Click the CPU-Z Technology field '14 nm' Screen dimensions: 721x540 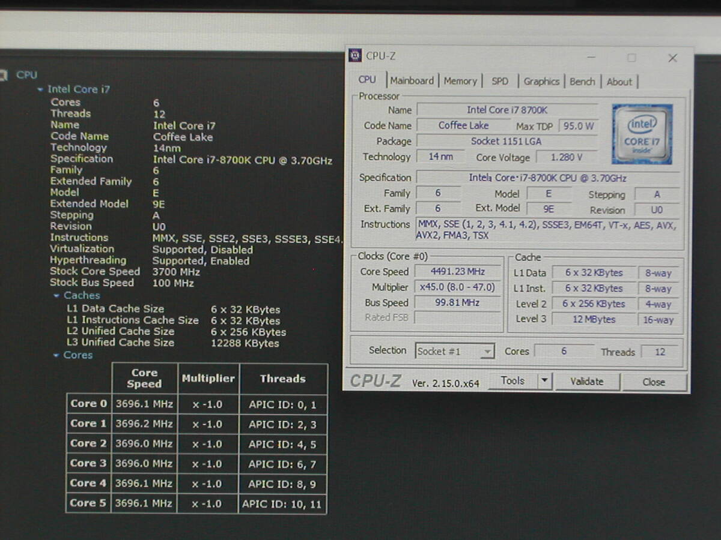(x=441, y=157)
